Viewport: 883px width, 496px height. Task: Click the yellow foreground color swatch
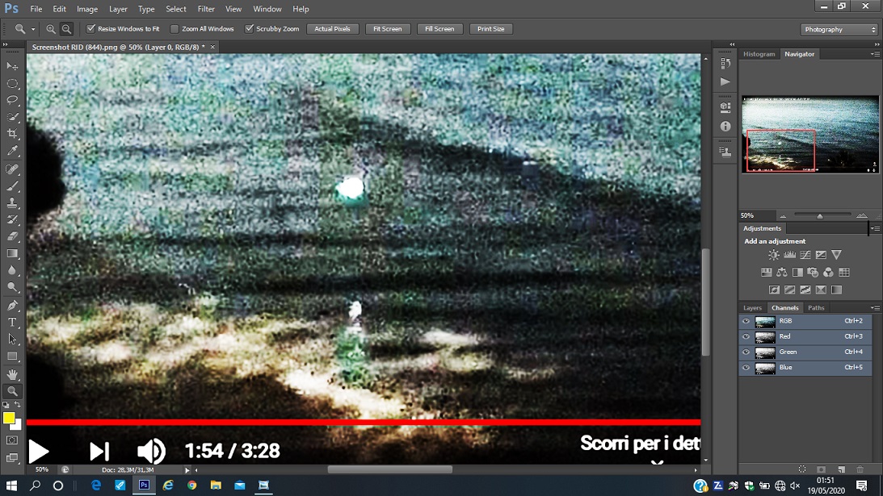[9, 418]
